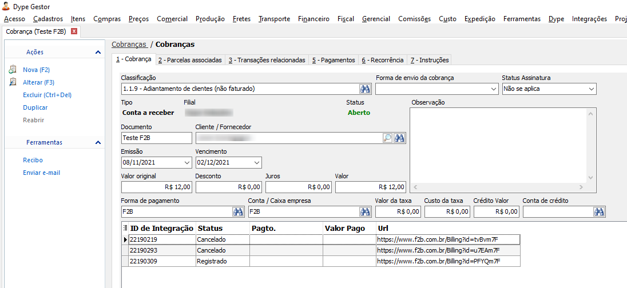Open the Expedição menu
Viewport: 627px width, 288px height.
[480, 19]
